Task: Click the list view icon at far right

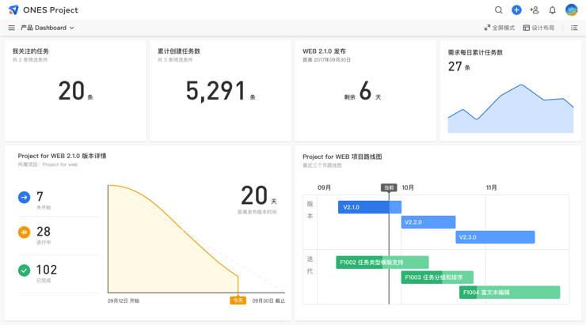Action: coord(574,28)
